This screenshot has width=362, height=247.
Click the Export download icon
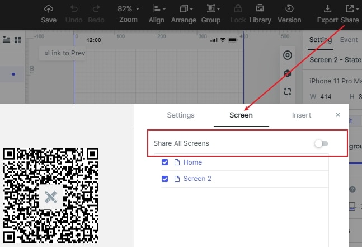pos(327,9)
